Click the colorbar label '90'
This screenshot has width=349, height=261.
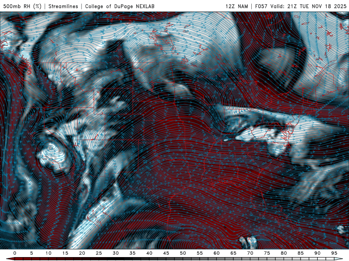[x=317, y=253]
